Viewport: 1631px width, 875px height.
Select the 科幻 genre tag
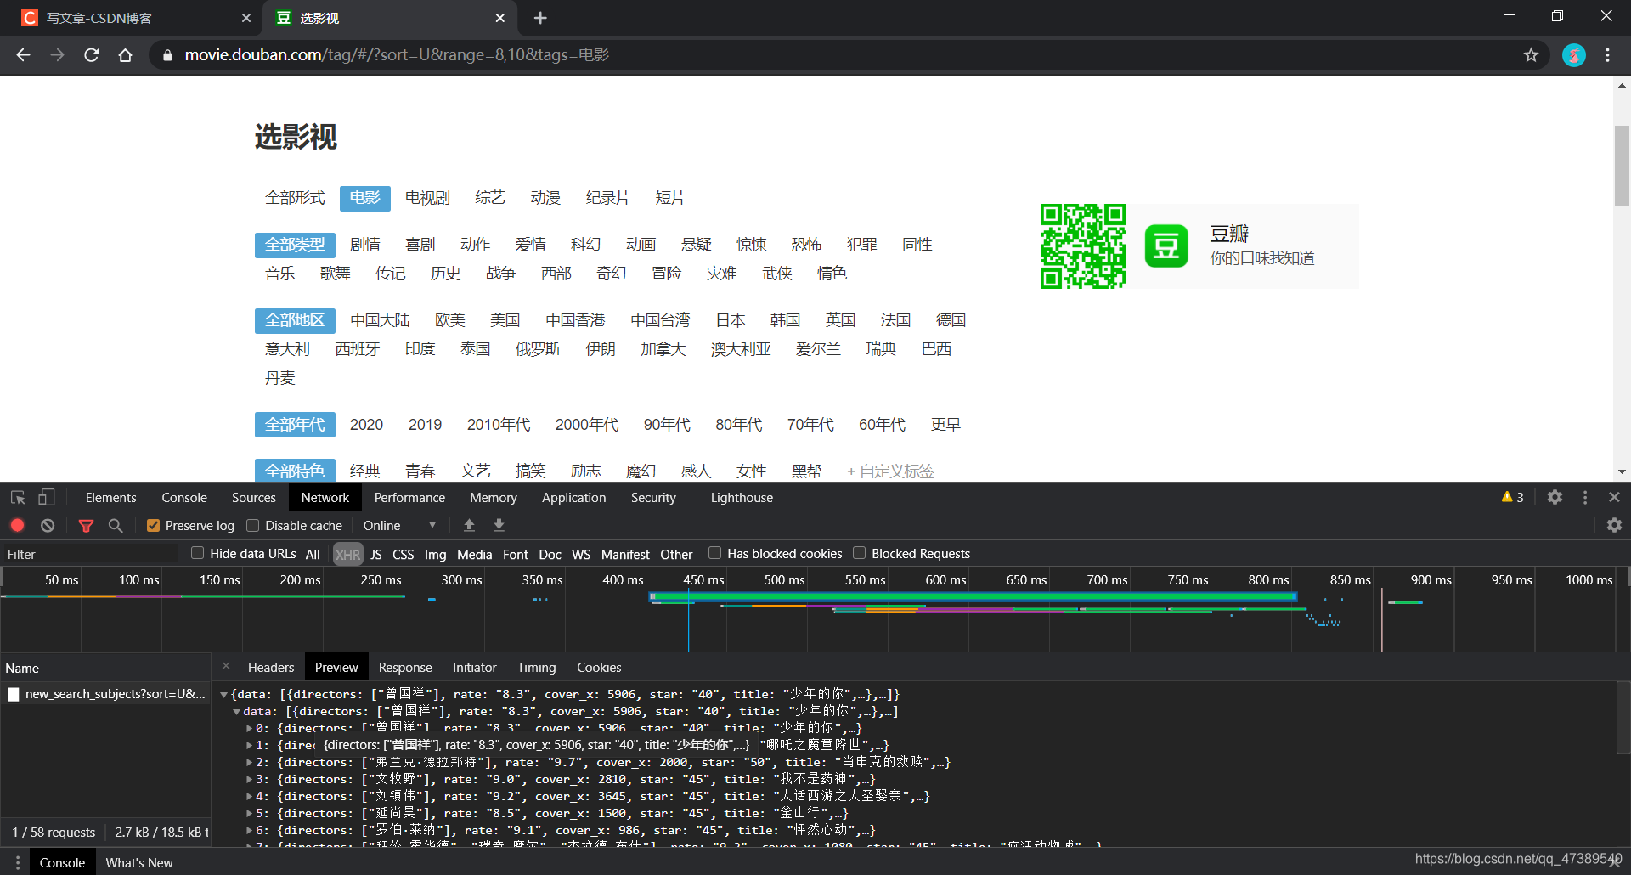pyautogui.click(x=586, y=245)
